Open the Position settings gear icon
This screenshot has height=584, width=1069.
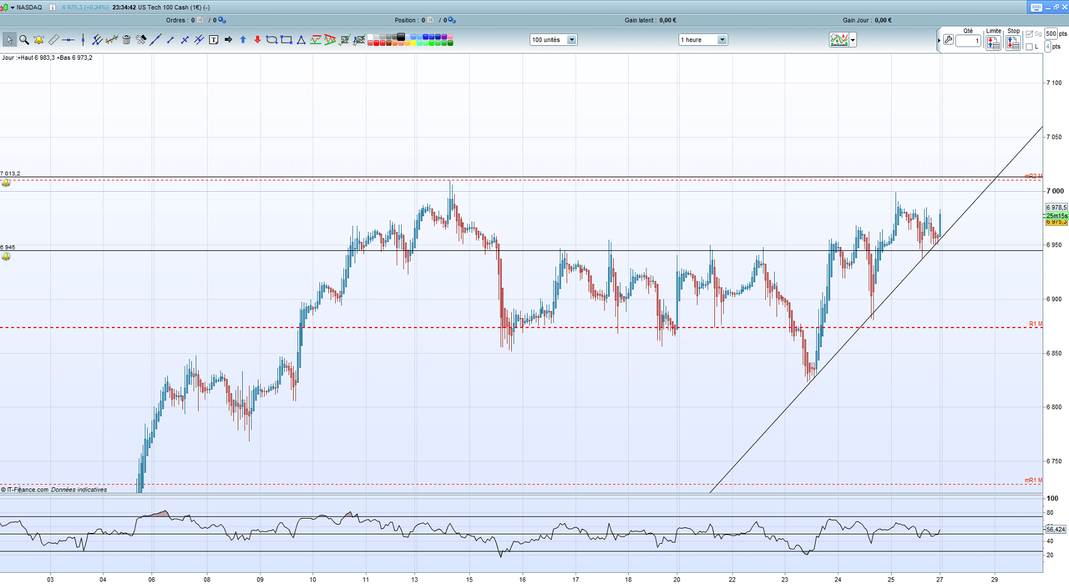pos(451,20)
